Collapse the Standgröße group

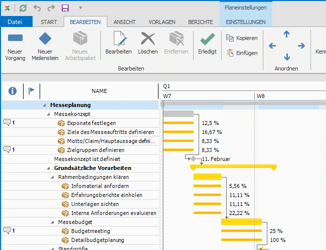(x=52, y=248)
